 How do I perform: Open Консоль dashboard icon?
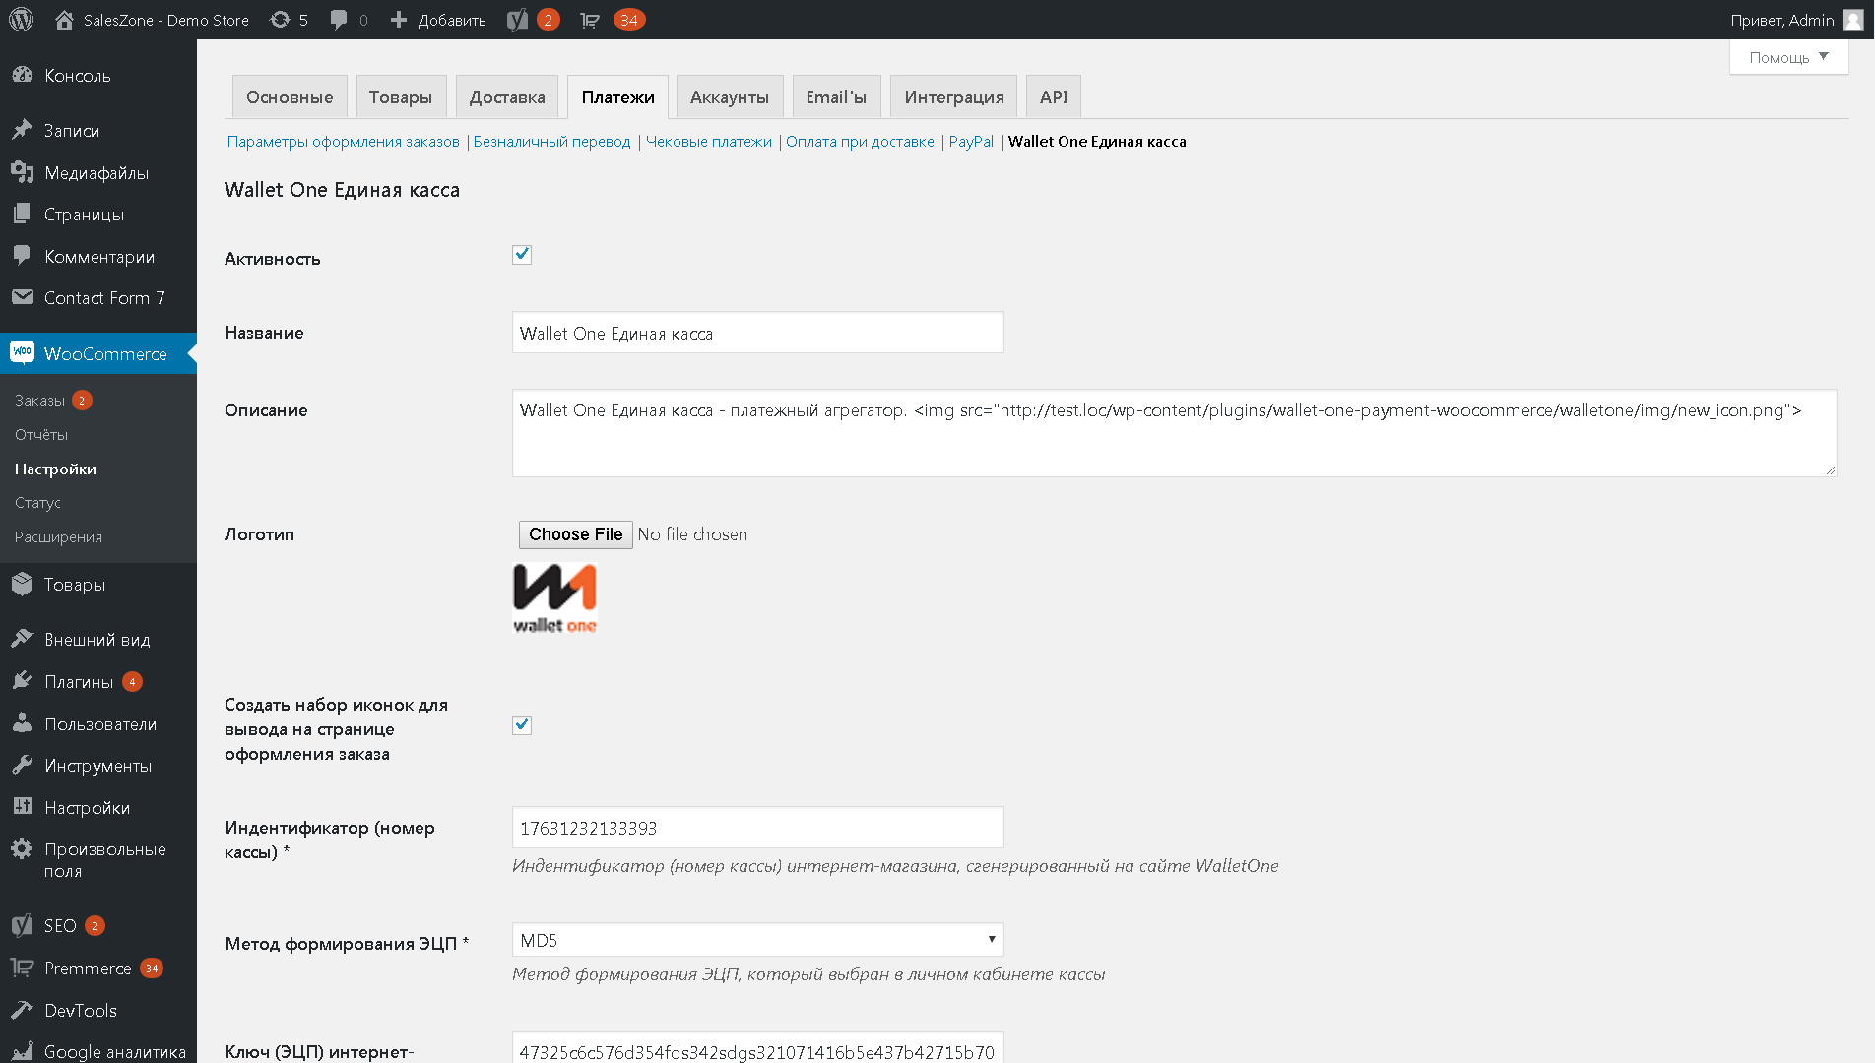(22, 76)
